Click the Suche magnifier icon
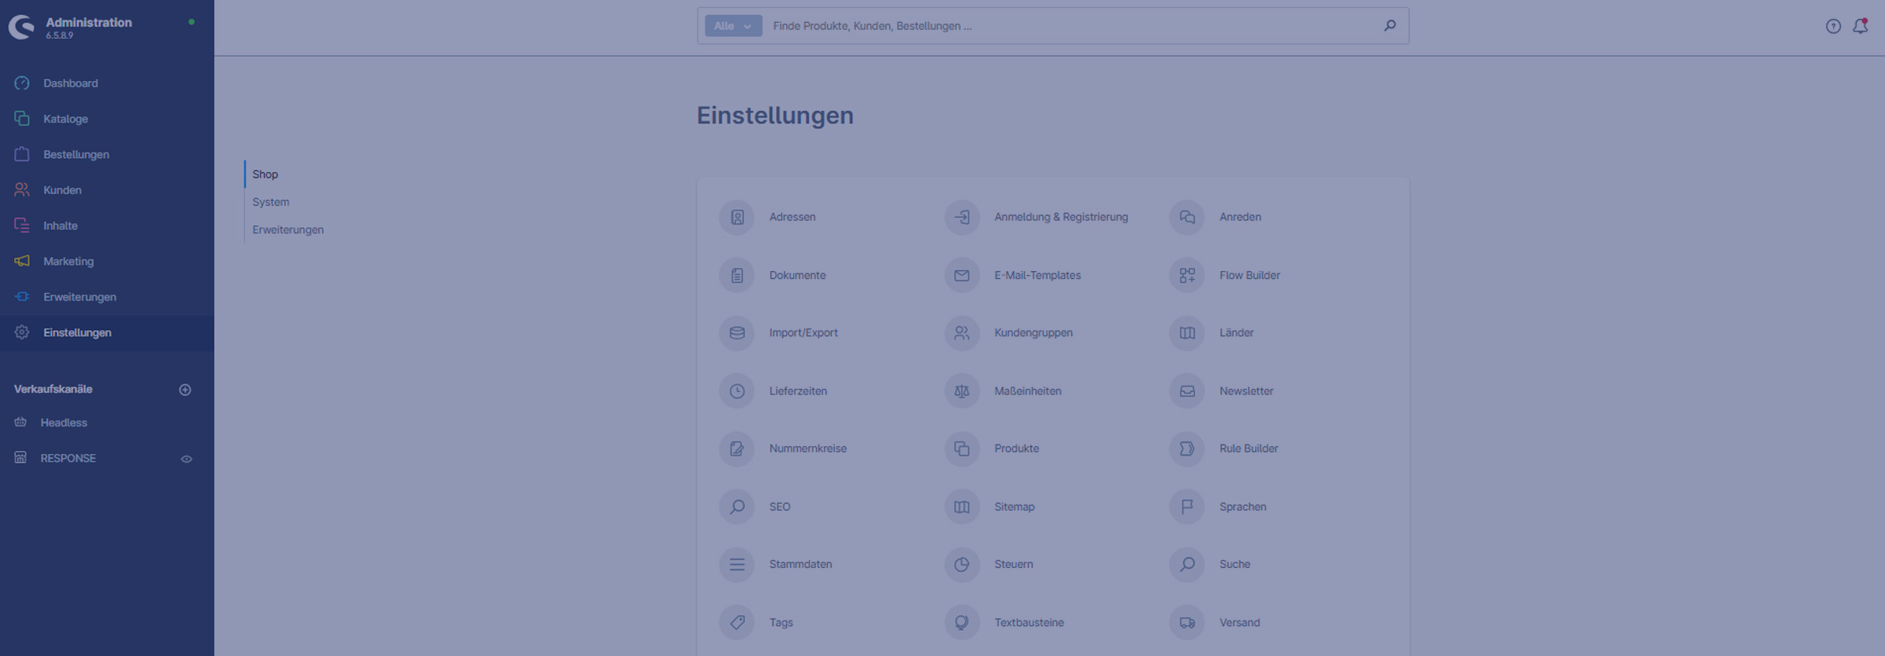The image size is (1885, 656). pyautogui.click(x=1187, y=564)
